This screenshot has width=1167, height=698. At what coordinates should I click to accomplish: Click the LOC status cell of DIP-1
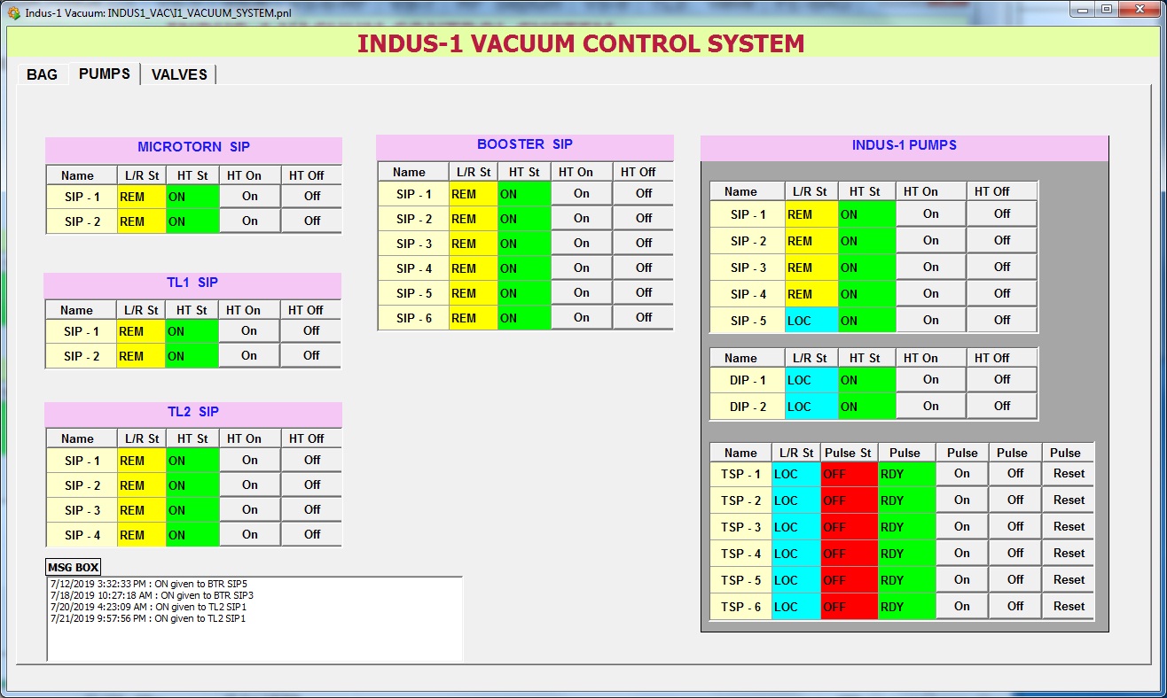(810, 379)
